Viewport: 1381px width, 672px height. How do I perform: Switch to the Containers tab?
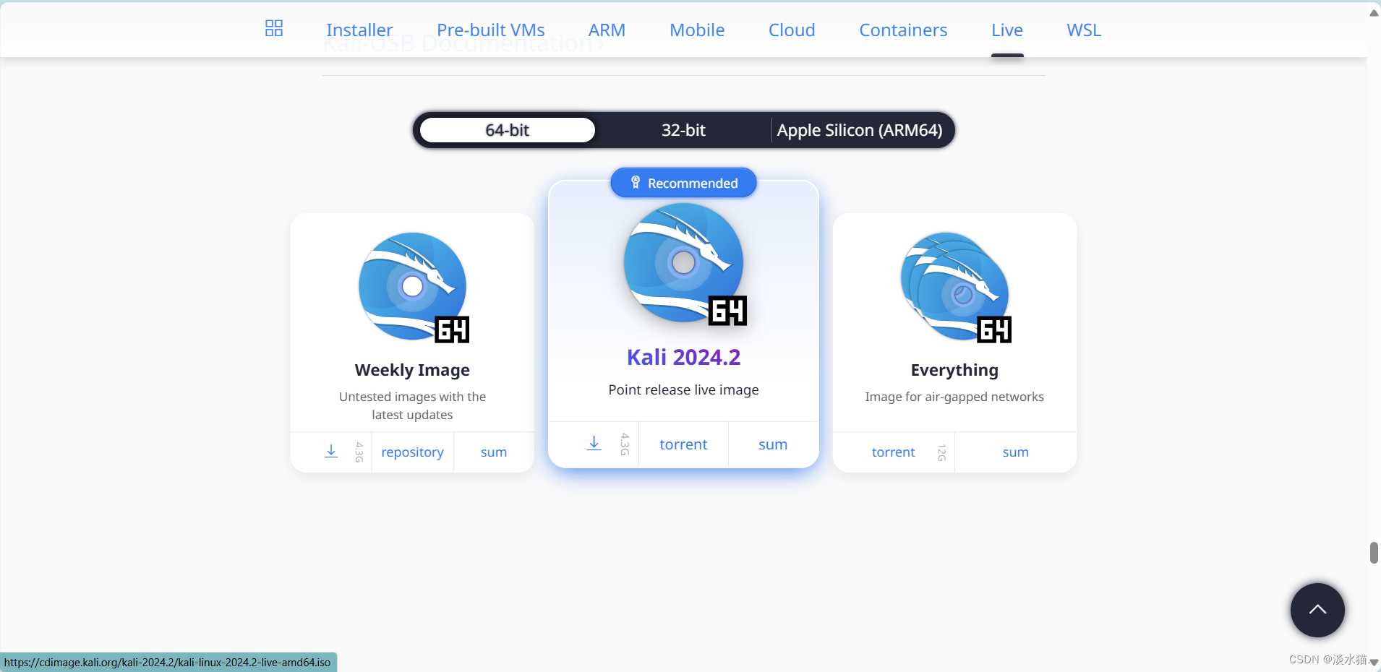point(903,30)
